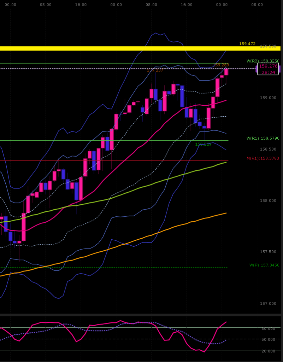Click the current price box showing 159.276

pos(268,66)
